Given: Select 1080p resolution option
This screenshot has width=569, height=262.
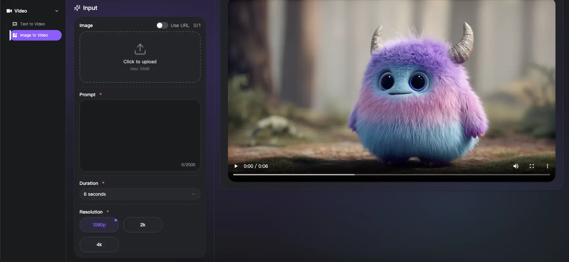Looking at the screenshot, I should (x=99, y=225).
